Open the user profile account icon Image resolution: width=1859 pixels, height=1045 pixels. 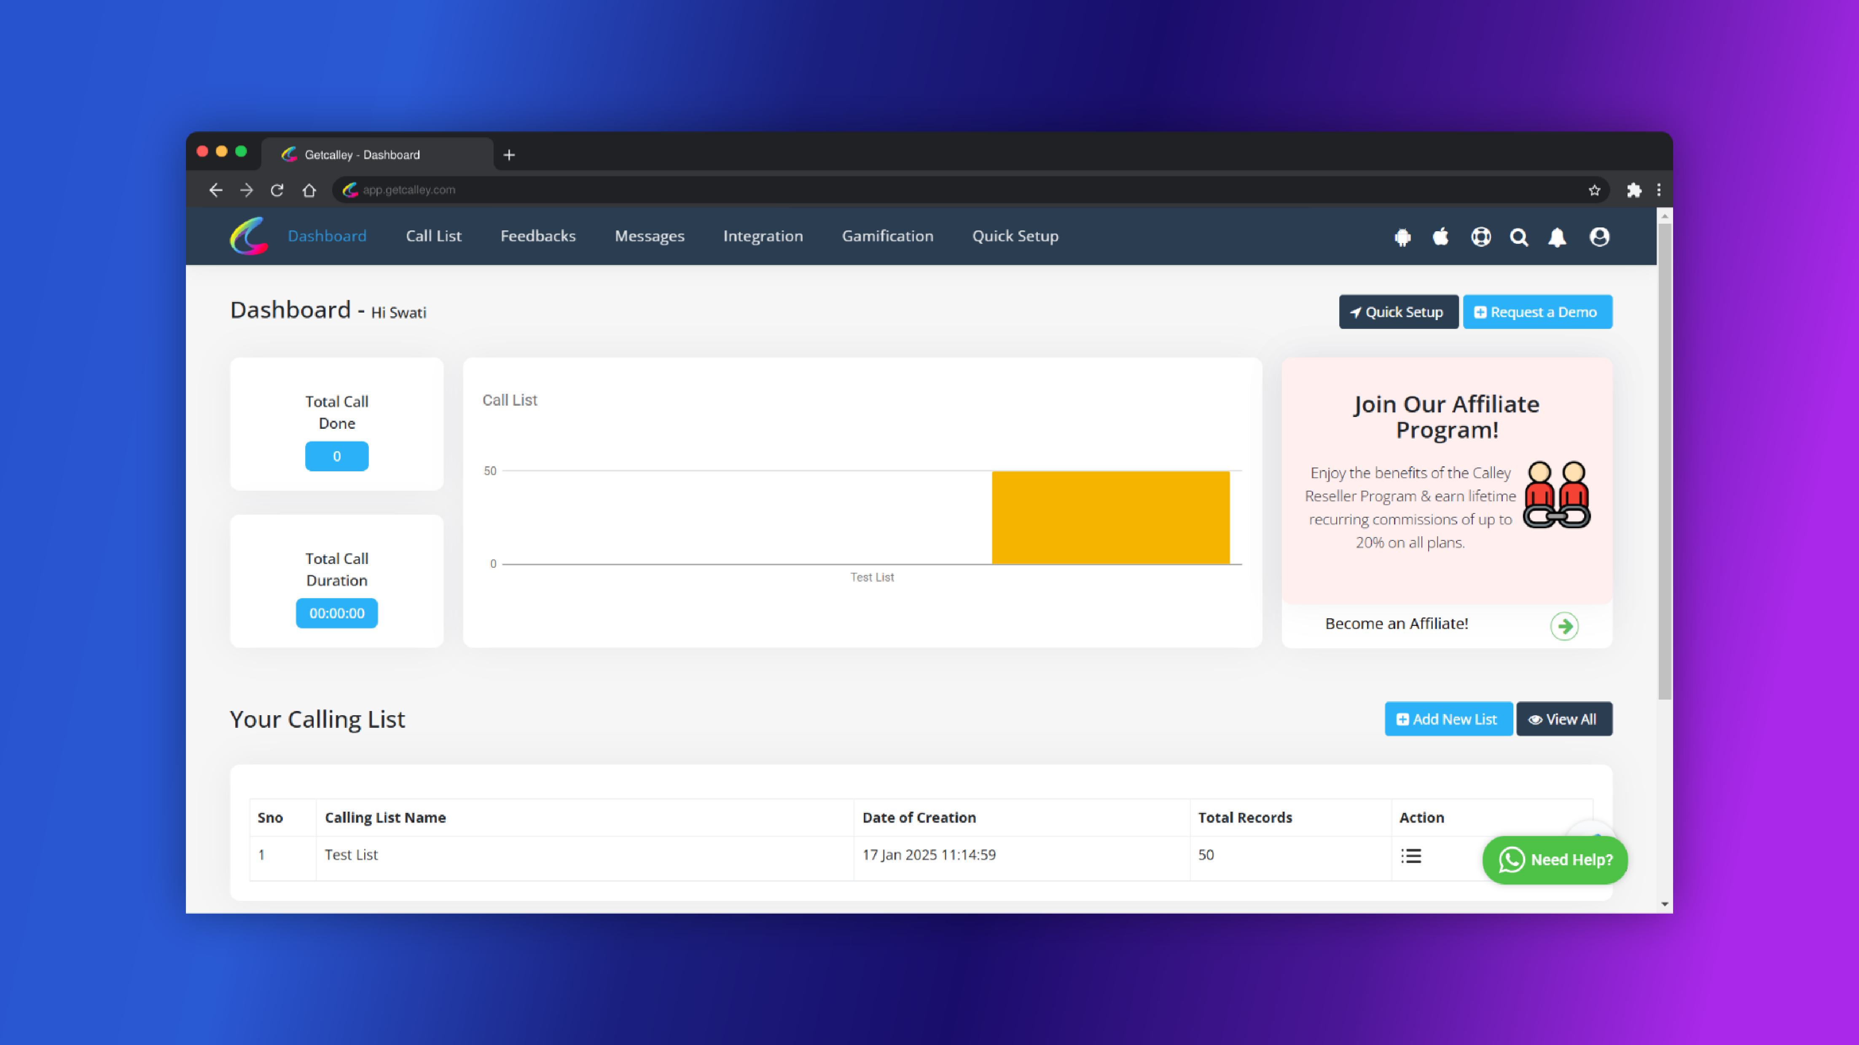click(1599, 237)
